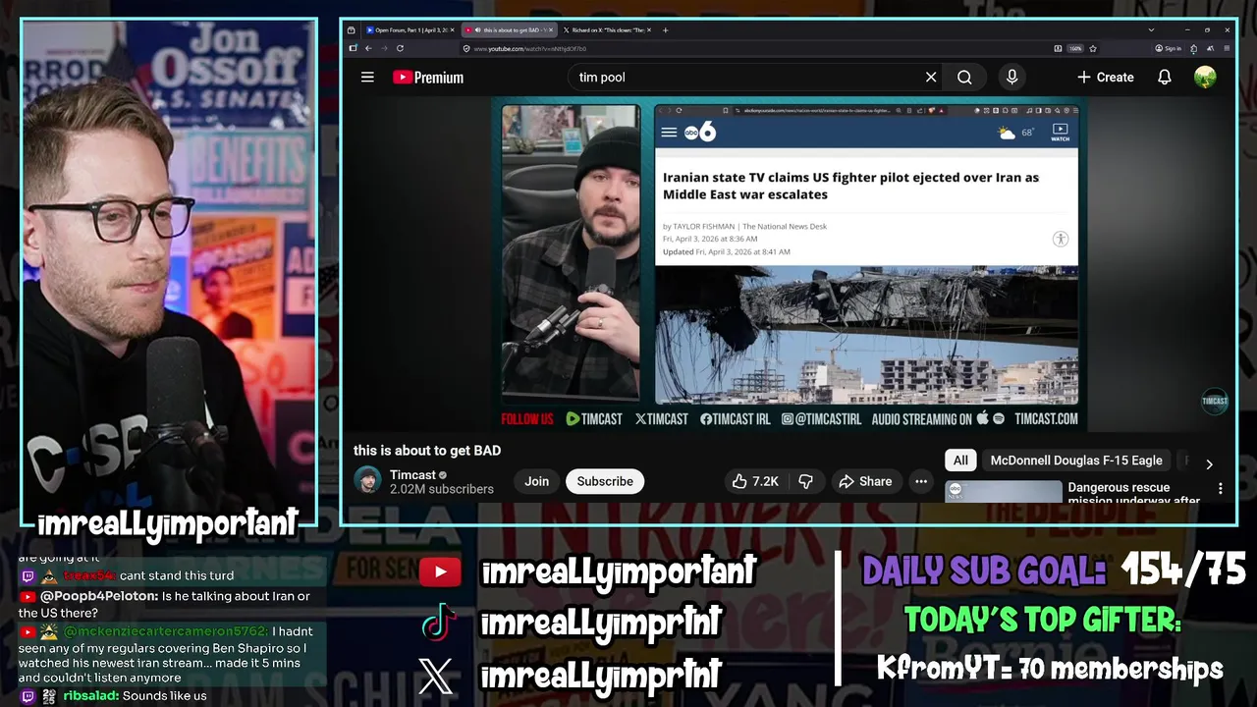The height and width of the screenshot is (707, 1257).
Task: Open 'Dangerous rescue mission underway' title
Action: coord(1133,494)
